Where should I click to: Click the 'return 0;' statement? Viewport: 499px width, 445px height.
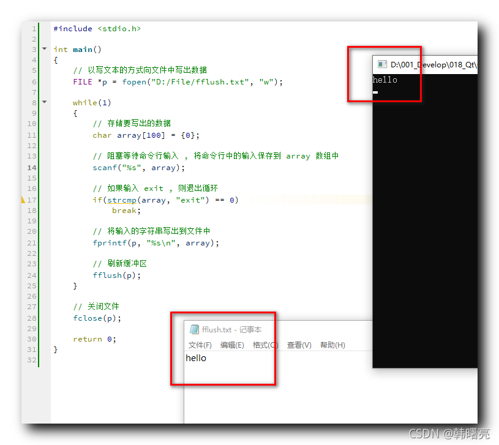94,339
